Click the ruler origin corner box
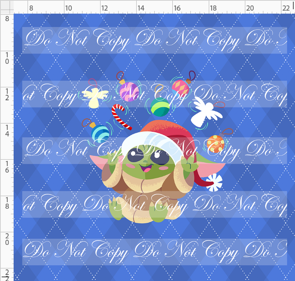This screenshot has width=295, height=281. 7,7
